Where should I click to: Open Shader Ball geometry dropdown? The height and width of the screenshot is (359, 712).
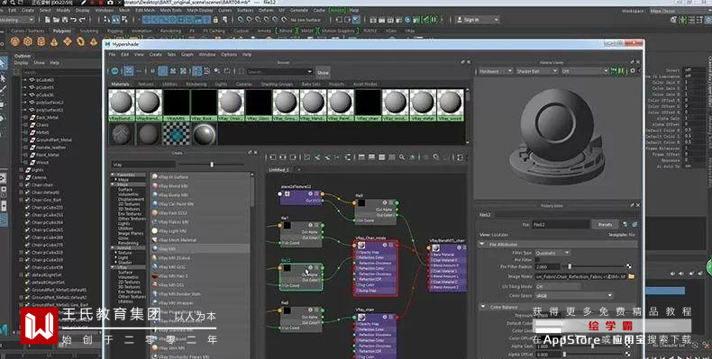tap(537, 71)
